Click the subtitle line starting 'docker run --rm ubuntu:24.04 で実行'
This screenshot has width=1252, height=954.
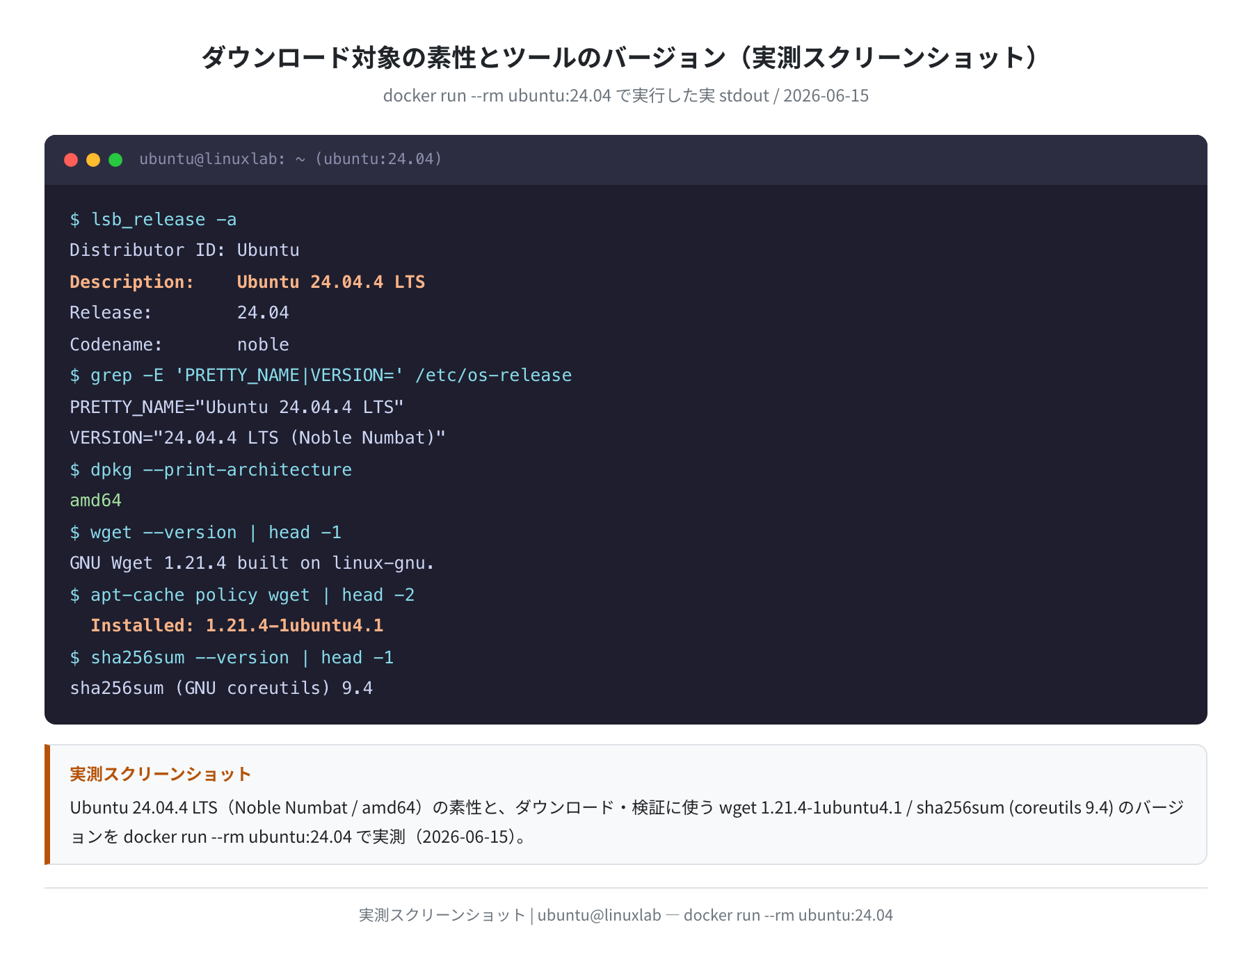coord(626,96)
